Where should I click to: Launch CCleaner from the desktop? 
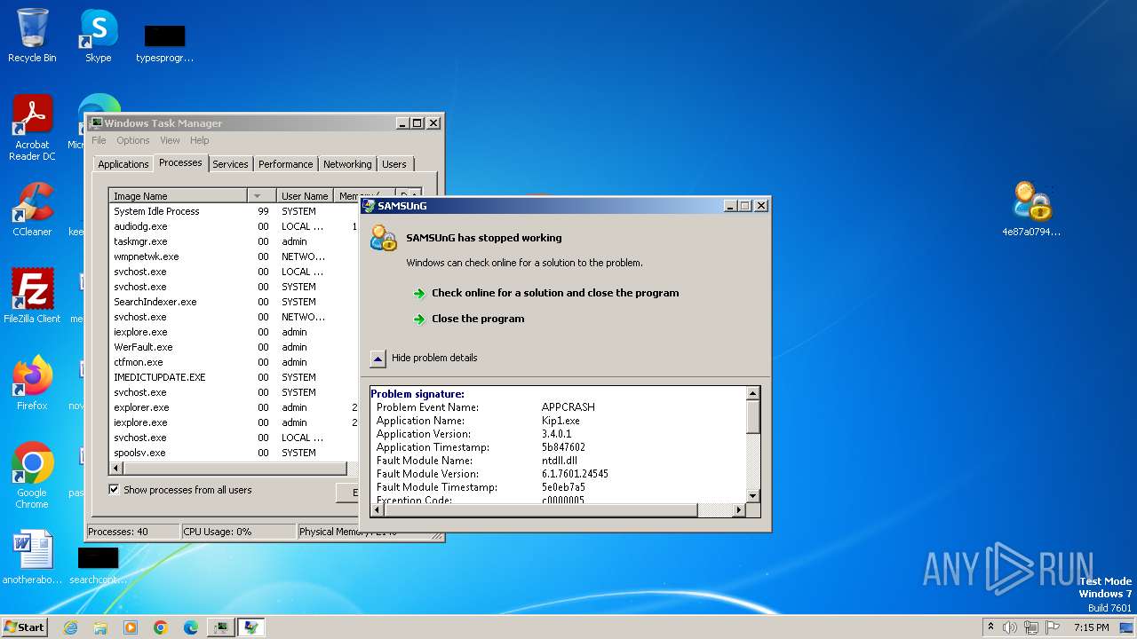coord(32,209)
